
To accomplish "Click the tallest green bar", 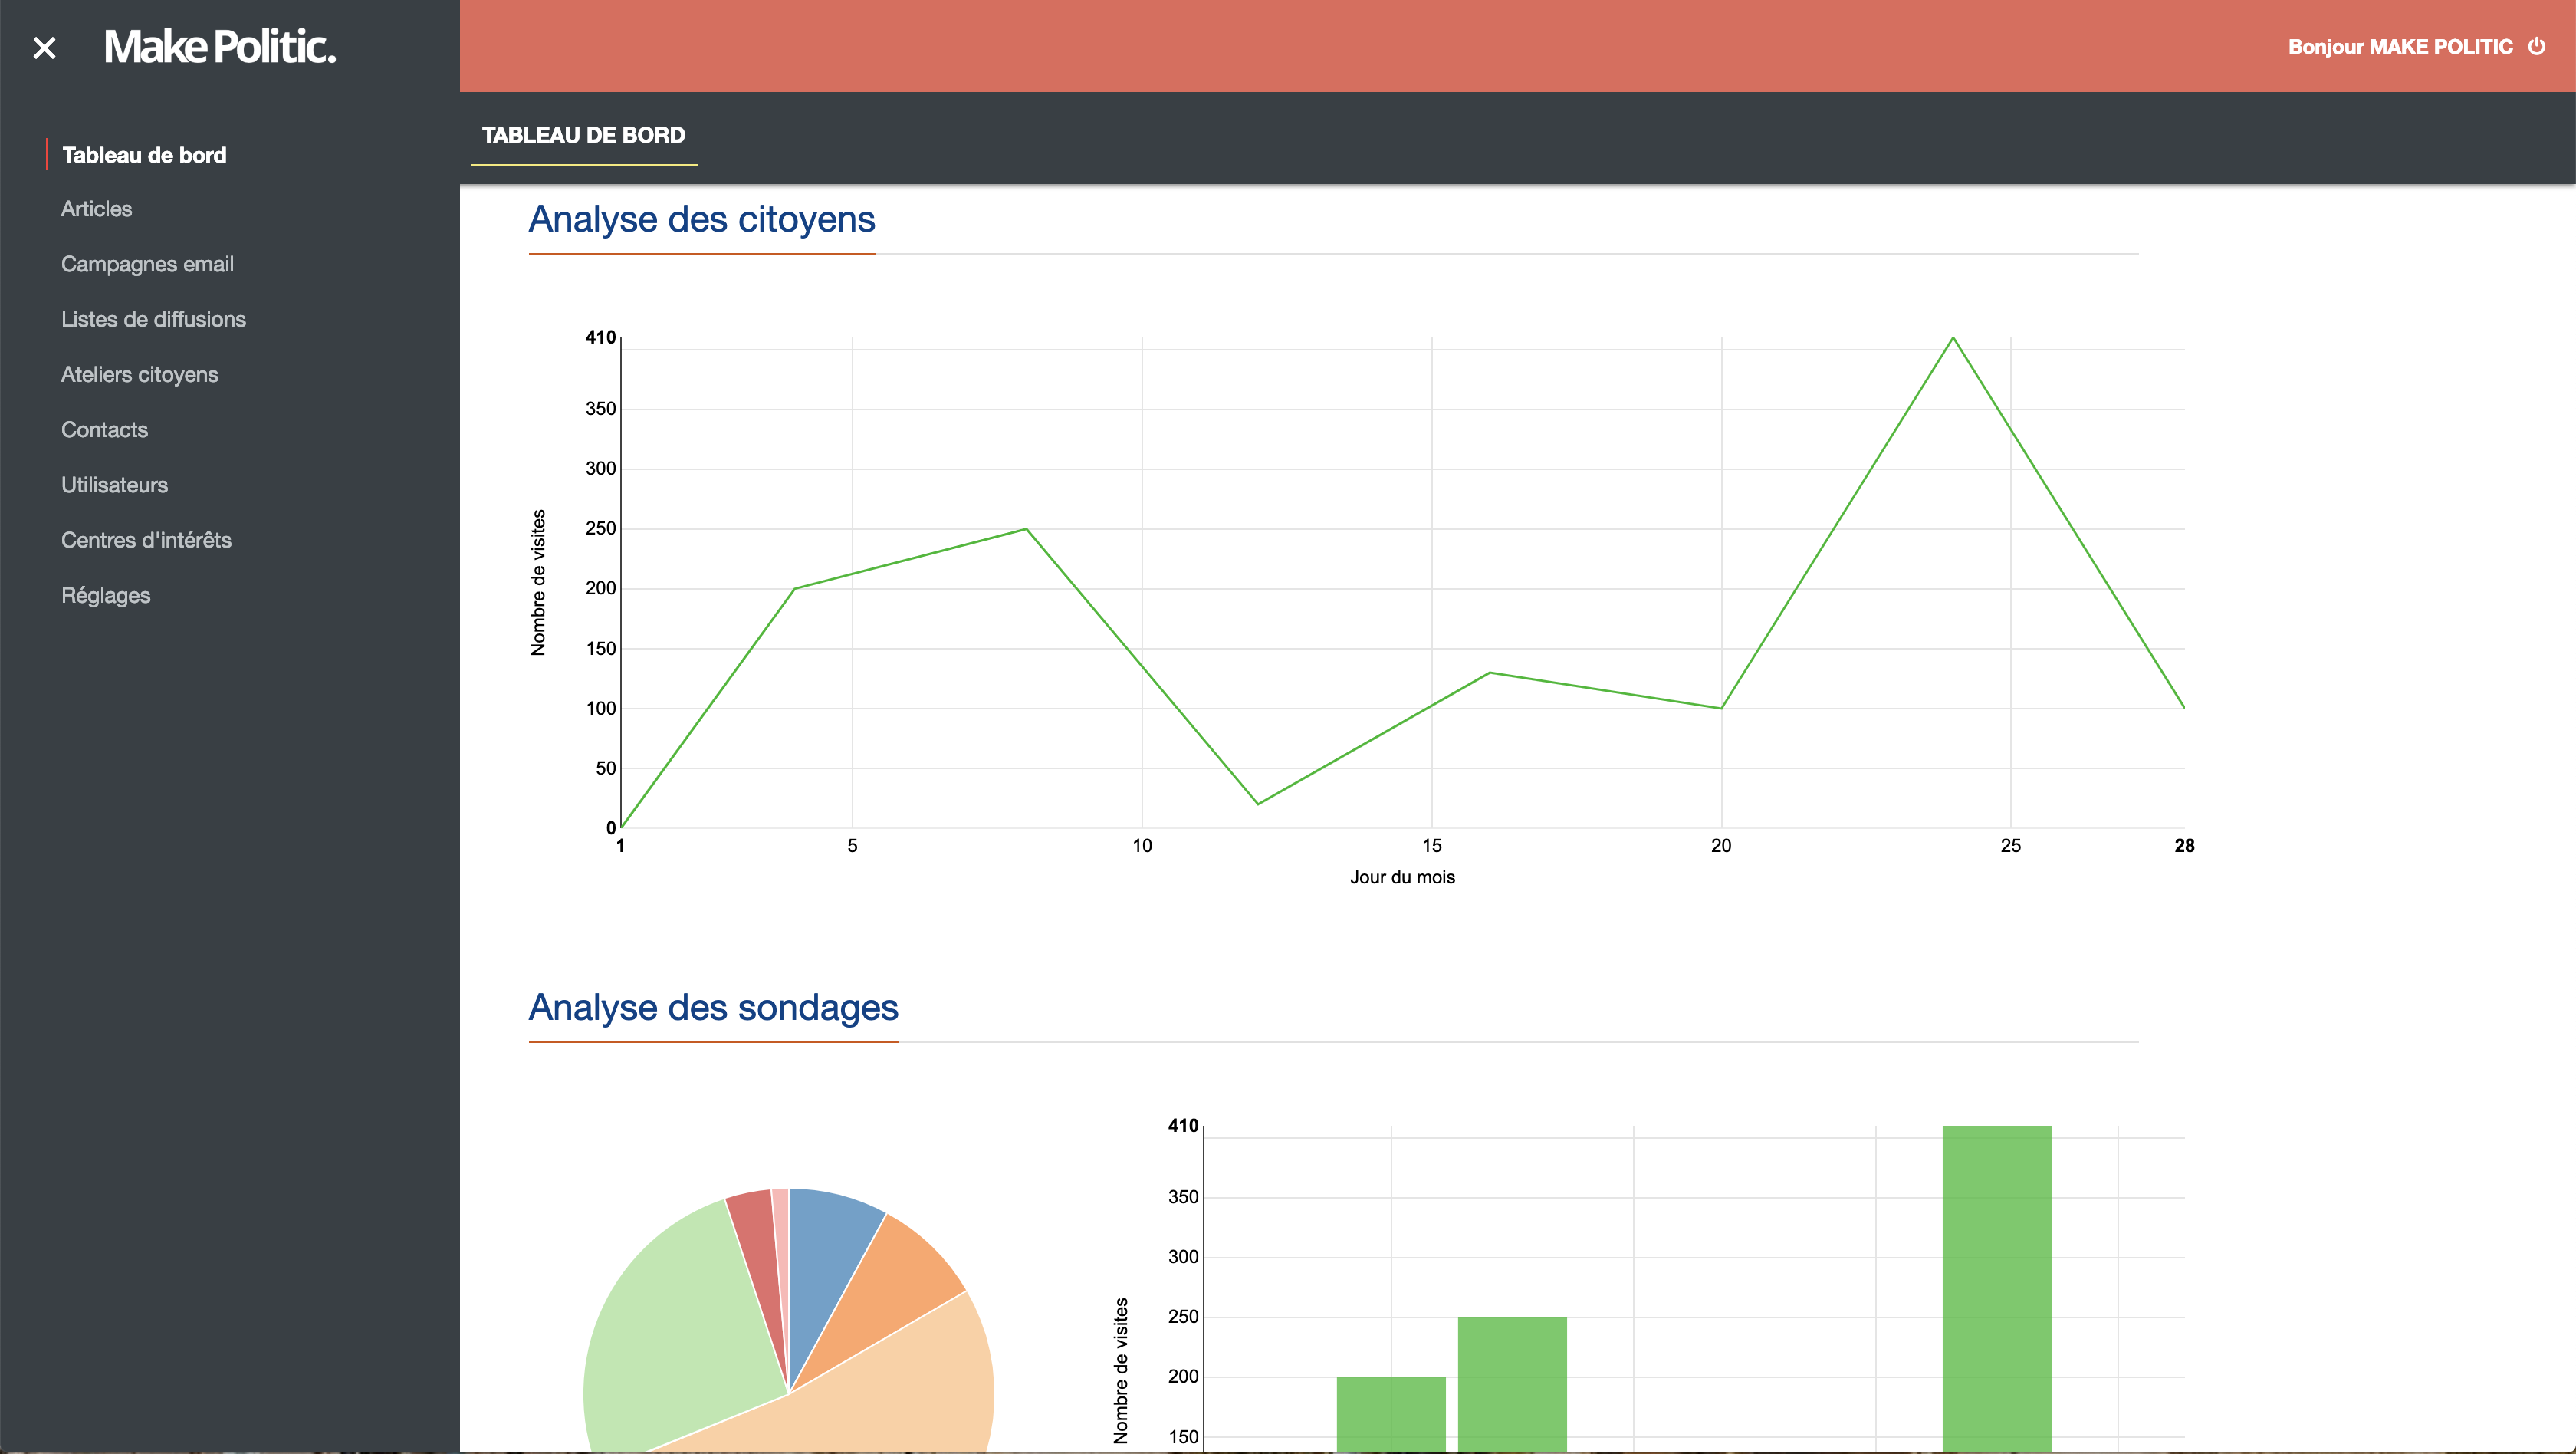I will pos(1996,1290).
